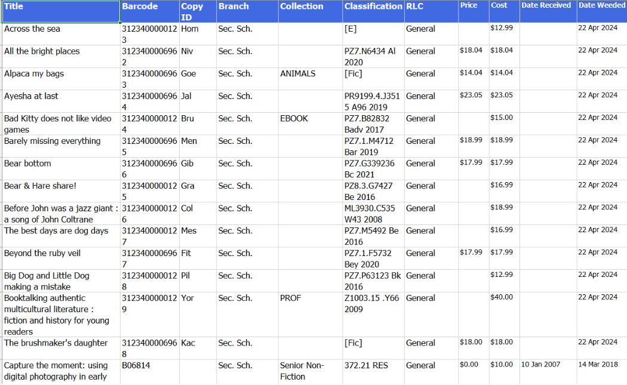
Task: Click 'The best days are dog days'
Action: [61, 236]
